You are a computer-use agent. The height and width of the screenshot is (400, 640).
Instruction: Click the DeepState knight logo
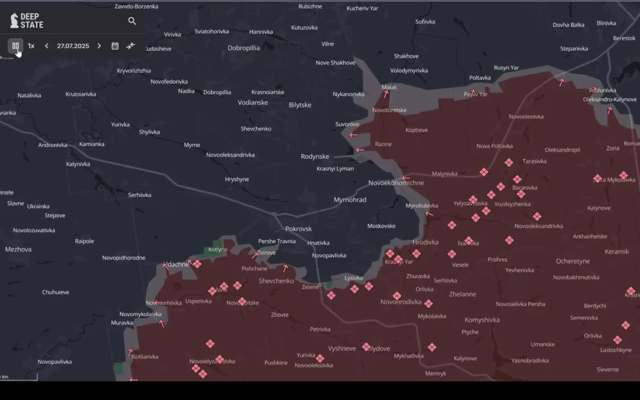[14, 21]
